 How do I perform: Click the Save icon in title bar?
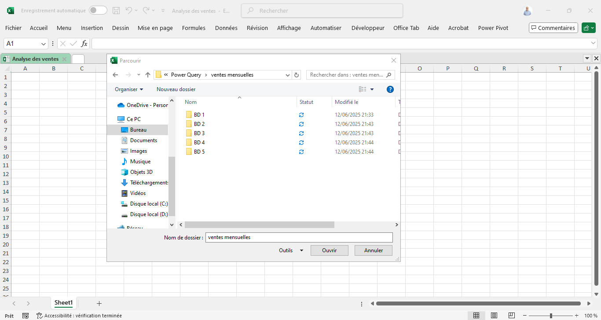tap(116, 11)
